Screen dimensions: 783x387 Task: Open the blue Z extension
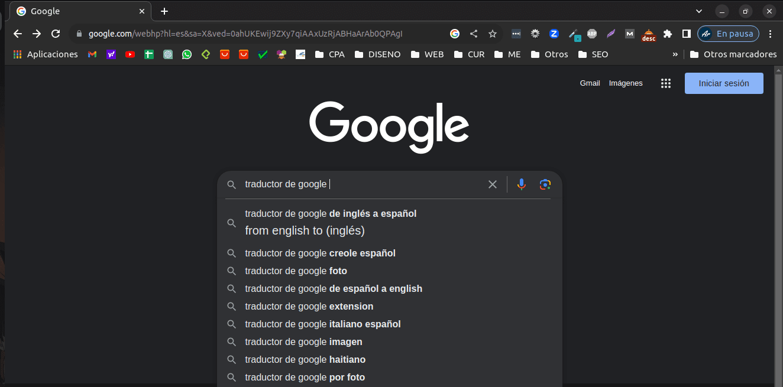coord(554,34)
